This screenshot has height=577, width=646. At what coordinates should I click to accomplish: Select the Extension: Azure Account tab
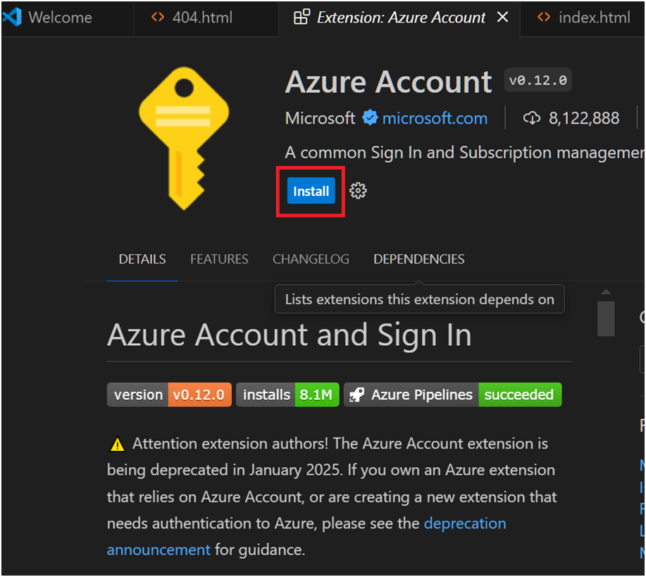401,18
